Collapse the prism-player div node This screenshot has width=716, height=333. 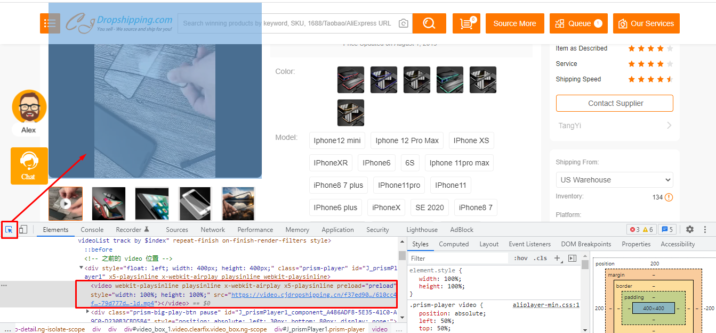(81, 268)
